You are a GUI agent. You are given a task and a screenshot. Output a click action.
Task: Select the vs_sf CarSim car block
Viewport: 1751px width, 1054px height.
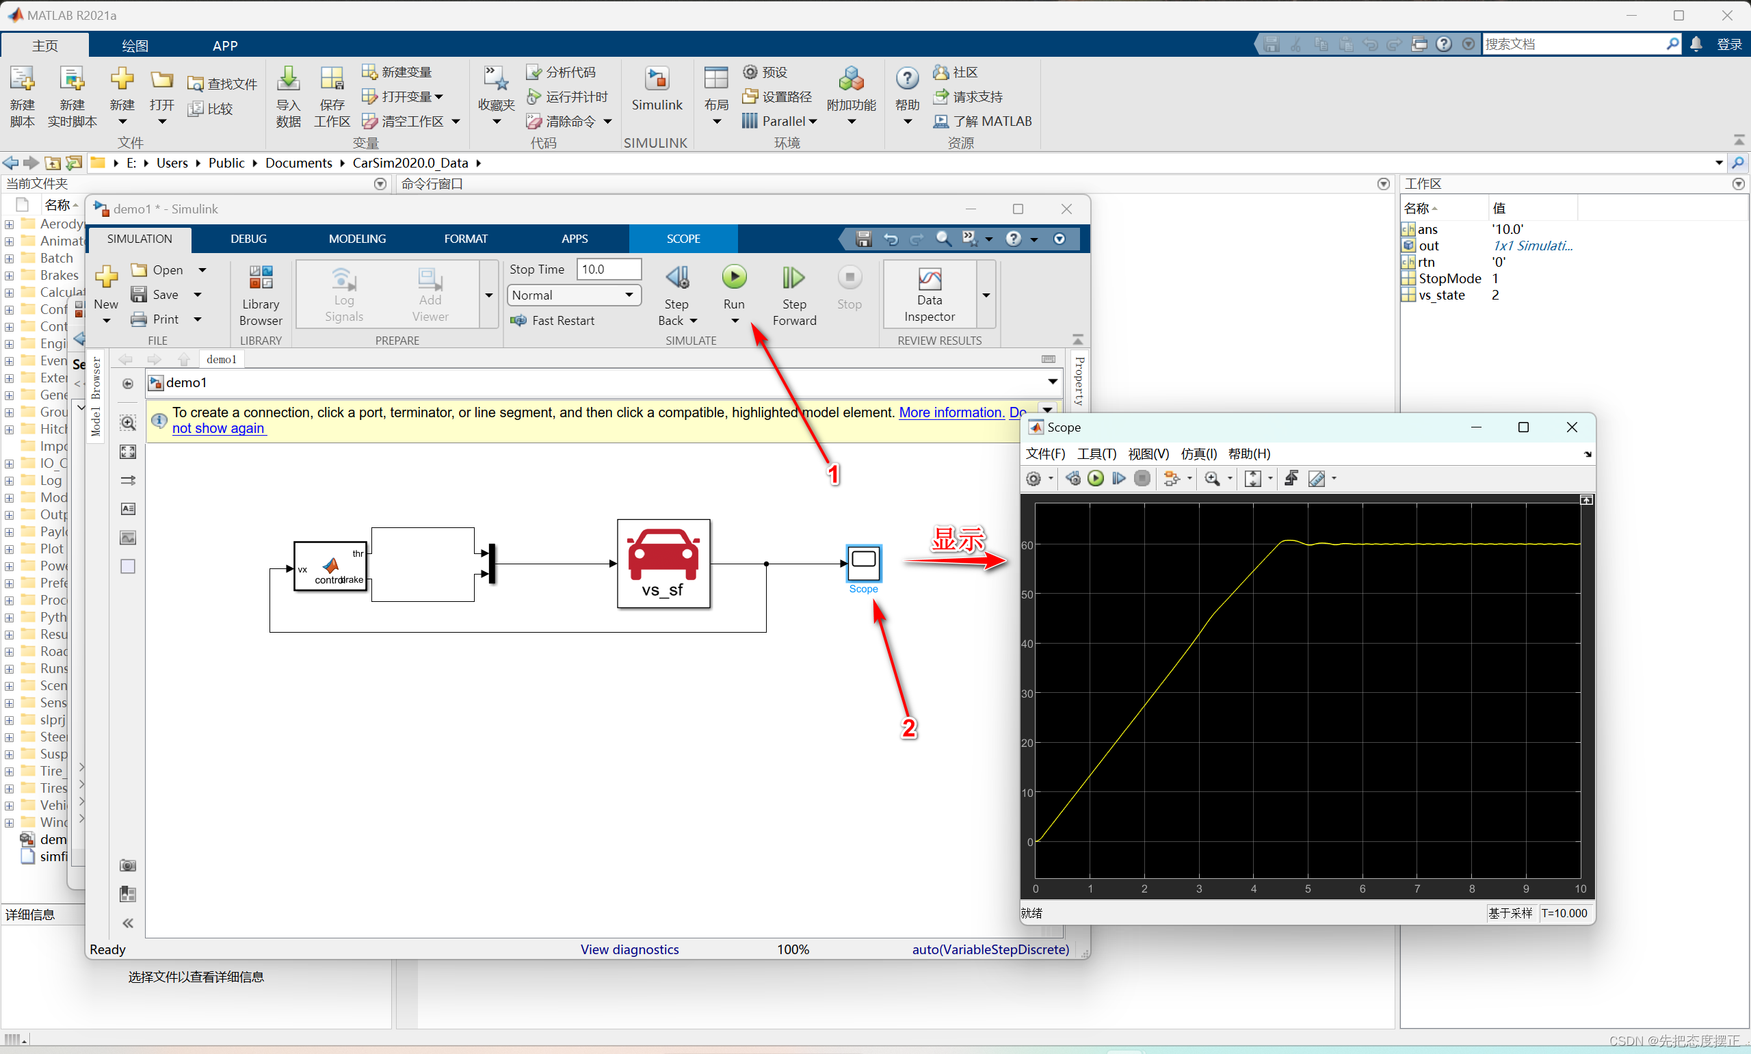(663, 563)
